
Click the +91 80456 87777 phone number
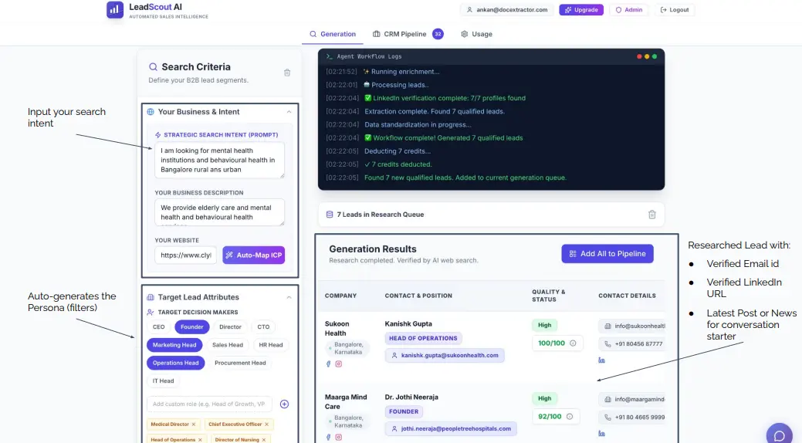coord(633,343)
